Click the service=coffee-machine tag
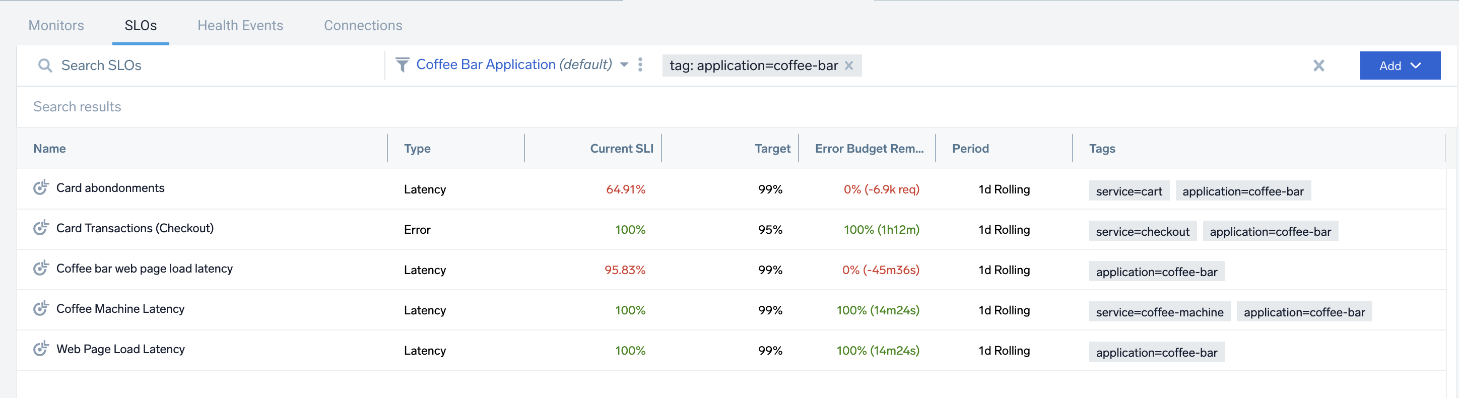 tap(1159, 312)
